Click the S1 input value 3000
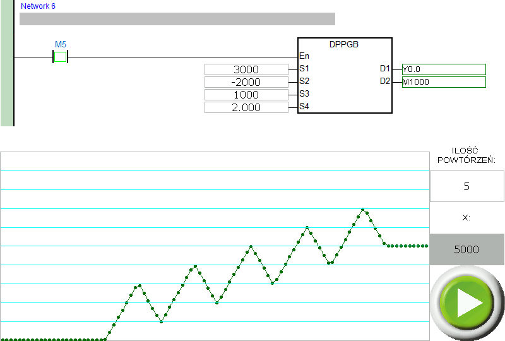The height and width of the screenshot is (341, 505). pos(246,69)
